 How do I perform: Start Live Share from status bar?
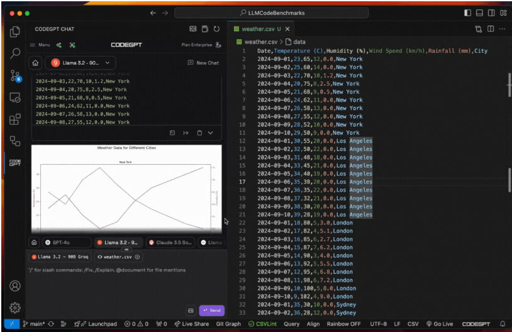pos(191,324)
